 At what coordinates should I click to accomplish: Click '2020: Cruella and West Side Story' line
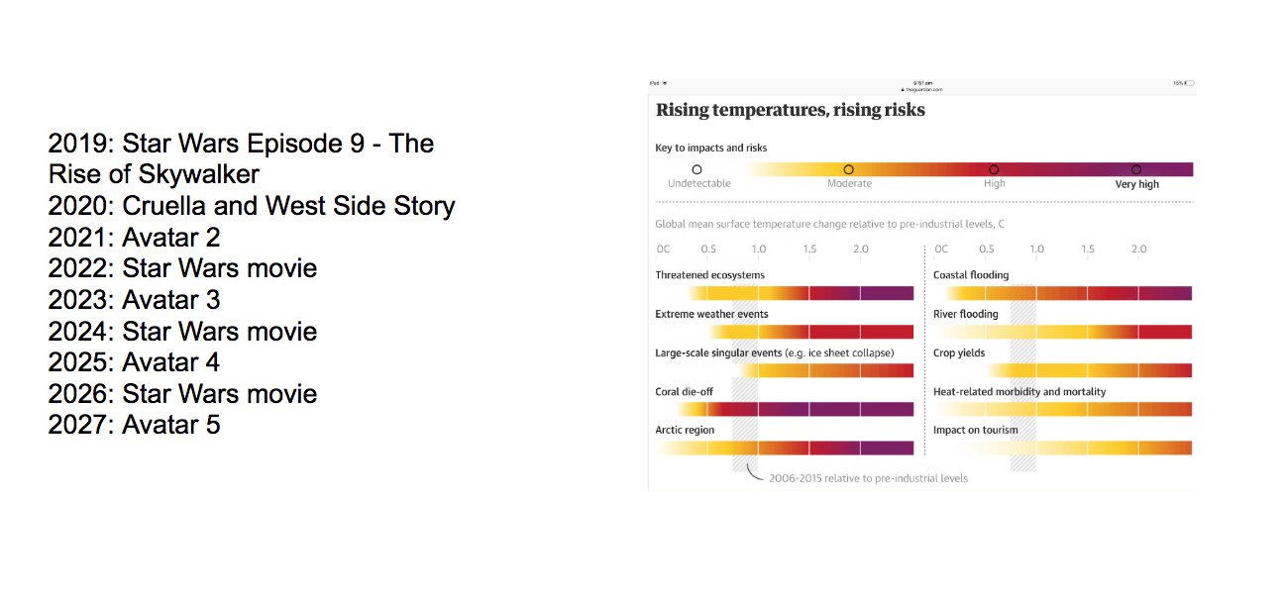pos(252,206)
